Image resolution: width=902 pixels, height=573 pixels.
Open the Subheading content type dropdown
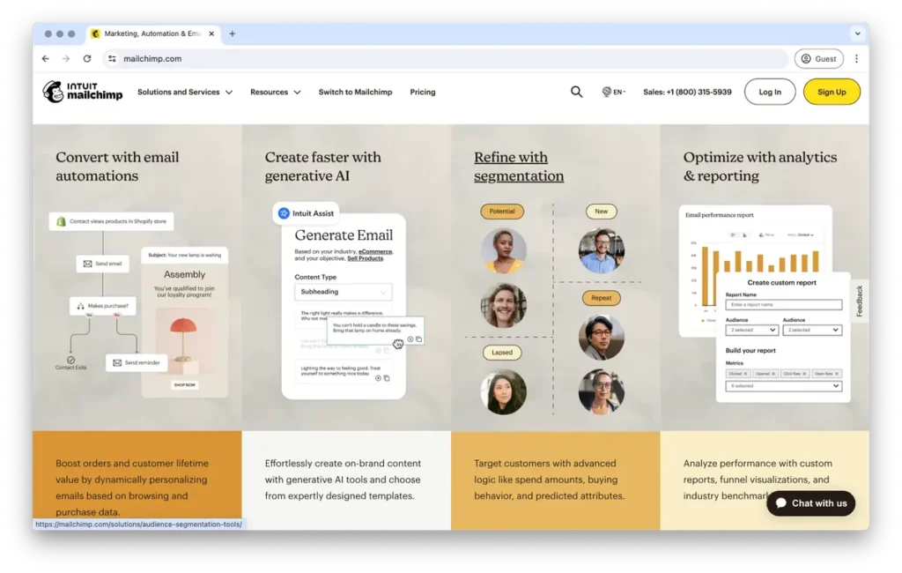pyautogui.click(x=343, y=292)
